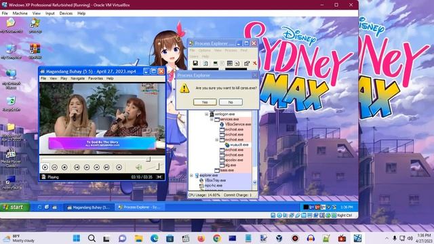Stop the video playback
This screenshot has width=434, height=244.
64,167
